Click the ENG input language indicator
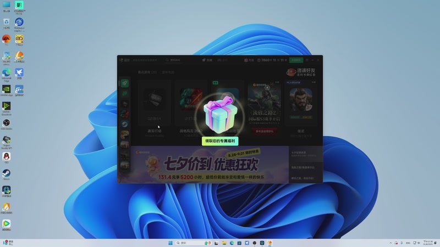The width and height of the screenshot is (440, 247). [x=408, y=243]
